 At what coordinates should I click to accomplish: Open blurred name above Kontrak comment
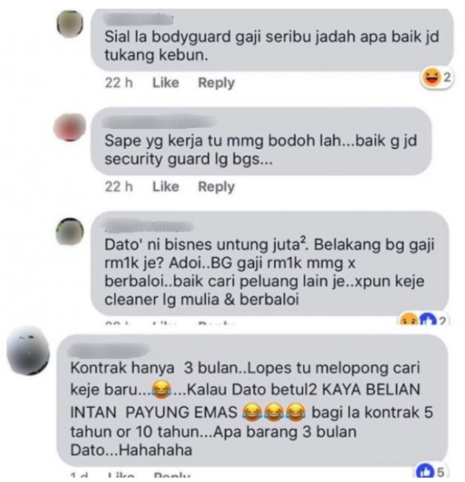click(x=109, y=350)
